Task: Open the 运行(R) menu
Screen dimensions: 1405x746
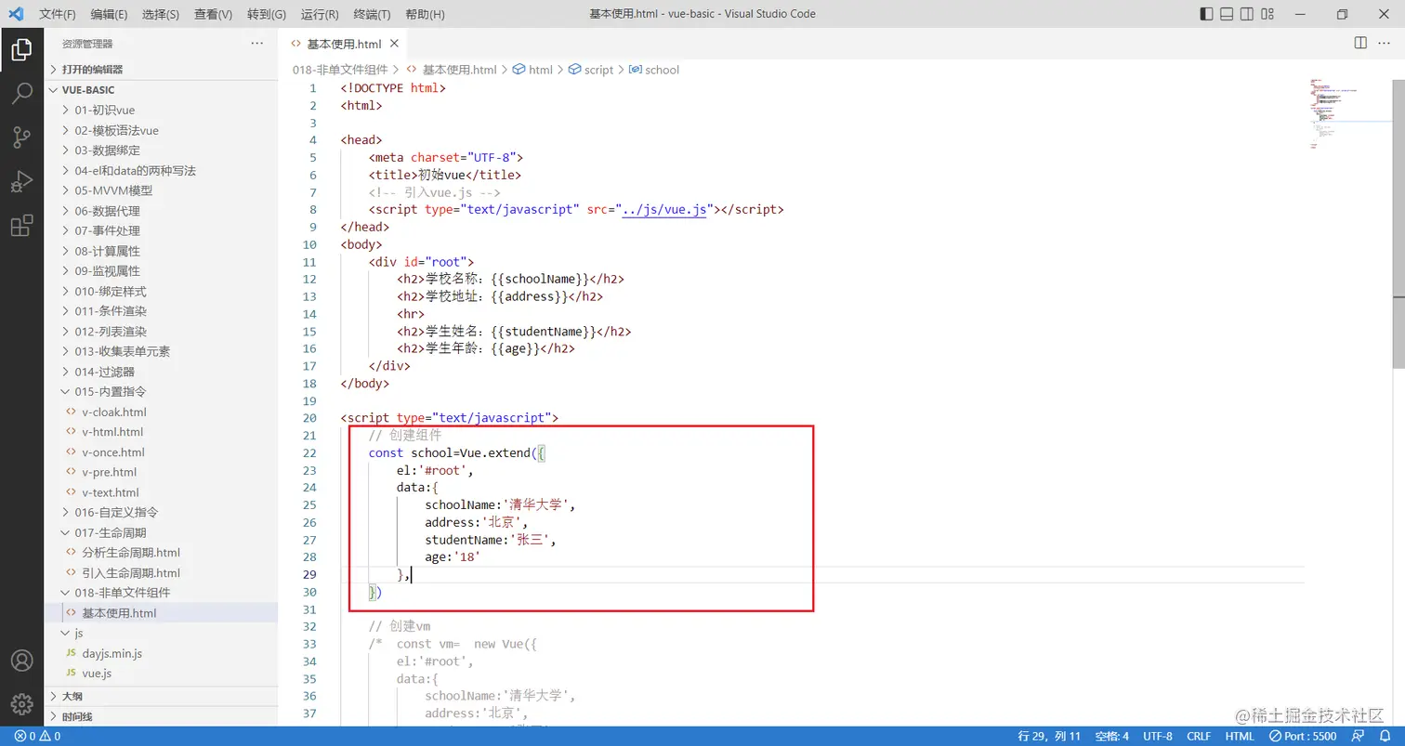Action: tap(320, 14)
